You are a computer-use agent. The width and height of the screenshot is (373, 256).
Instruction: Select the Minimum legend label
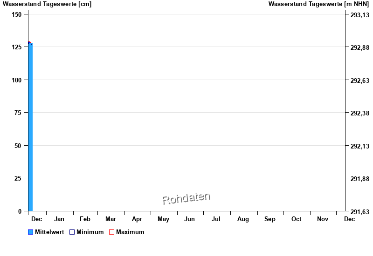point(90,232)
